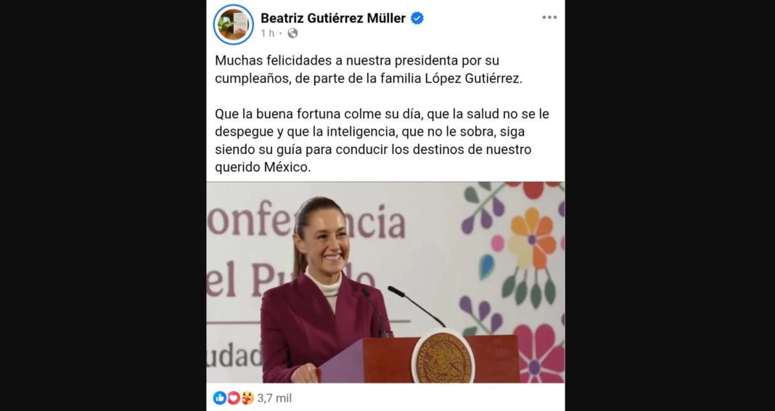Click the words 'querido México' in post
The height and width of the screenshot is (411, 775).
263,167
